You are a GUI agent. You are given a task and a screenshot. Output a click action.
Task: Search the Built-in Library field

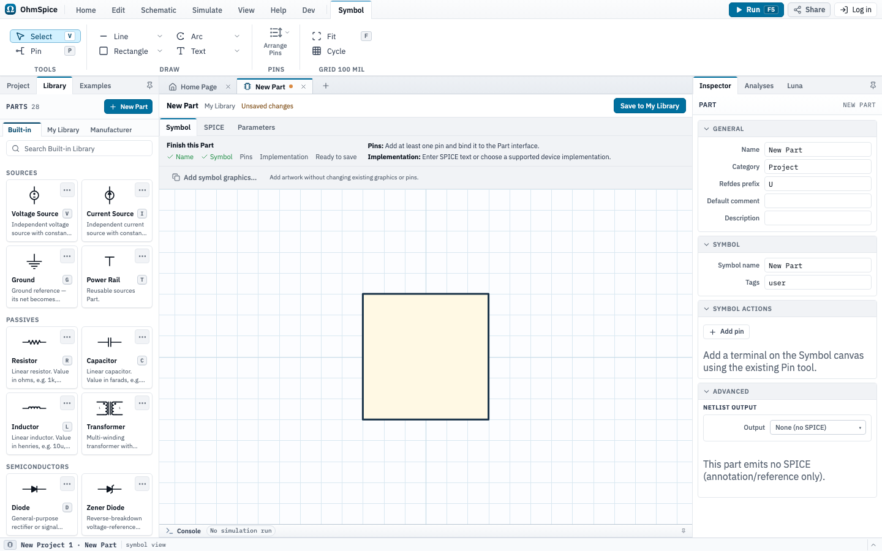(x=79, y=149)
